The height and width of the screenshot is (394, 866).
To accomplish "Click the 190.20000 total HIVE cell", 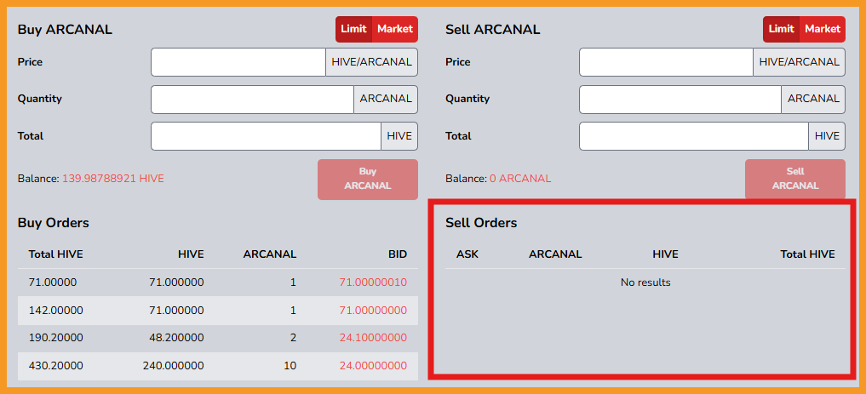I will click(x=56, y=338).
